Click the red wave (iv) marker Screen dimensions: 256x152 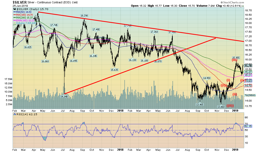coord(243,81)
